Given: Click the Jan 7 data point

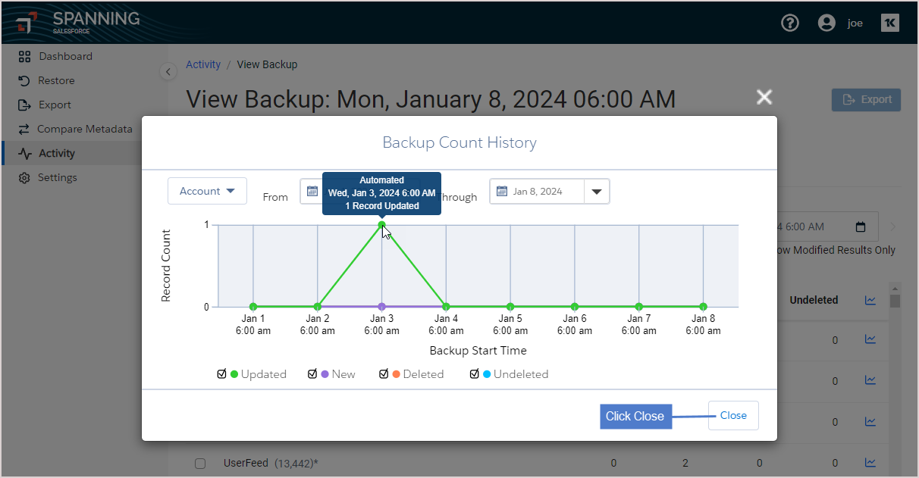Looking at the screenshot, I should (639, 307).
